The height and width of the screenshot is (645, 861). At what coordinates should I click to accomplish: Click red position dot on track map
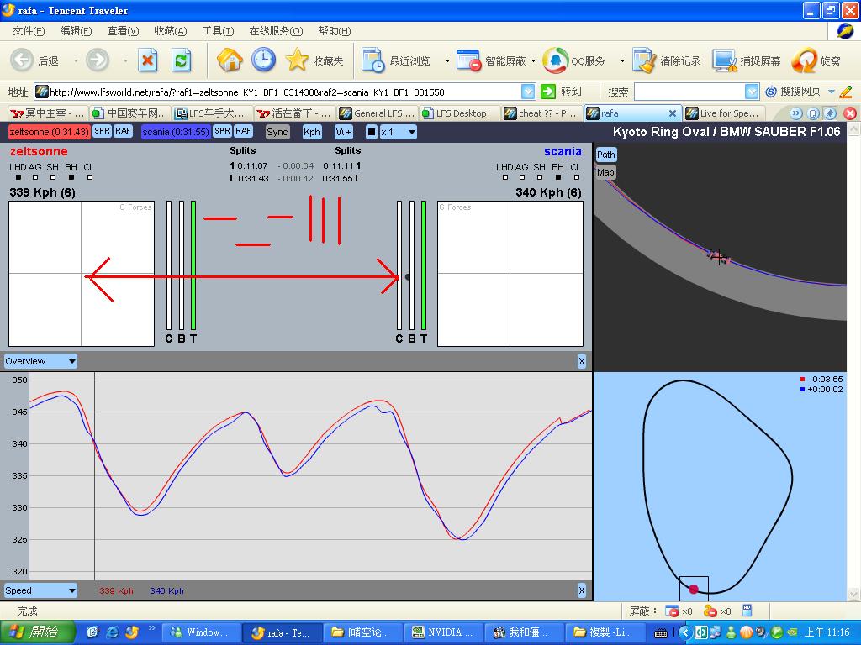tap(694, 589)
